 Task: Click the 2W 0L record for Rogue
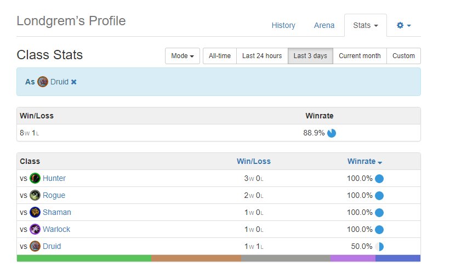[254, 195]
